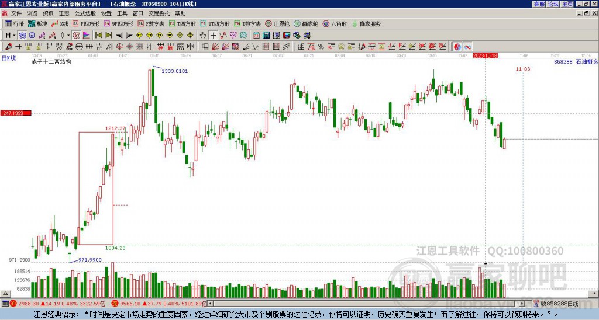Select the circle-with-line drawing tool
Screen dimensions: 599x320
point(79,47)
